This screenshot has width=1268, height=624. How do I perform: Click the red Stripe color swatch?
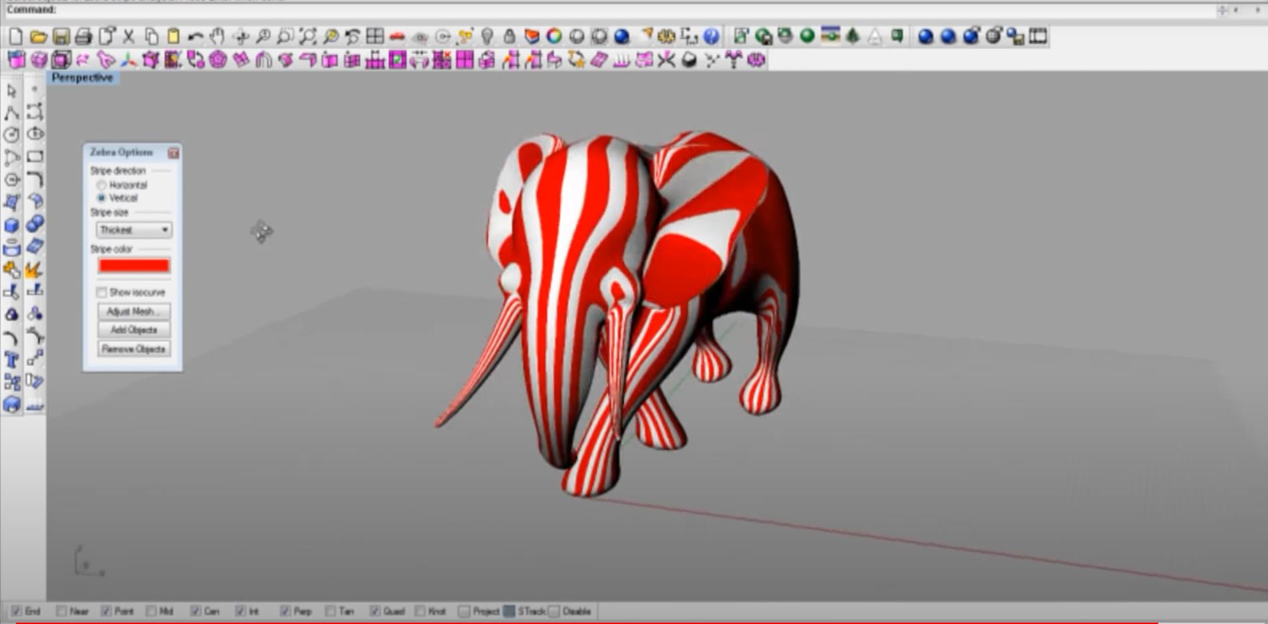tap(133, 266)
